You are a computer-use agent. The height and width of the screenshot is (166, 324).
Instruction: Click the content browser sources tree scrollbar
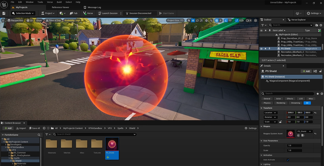[40, 152]
